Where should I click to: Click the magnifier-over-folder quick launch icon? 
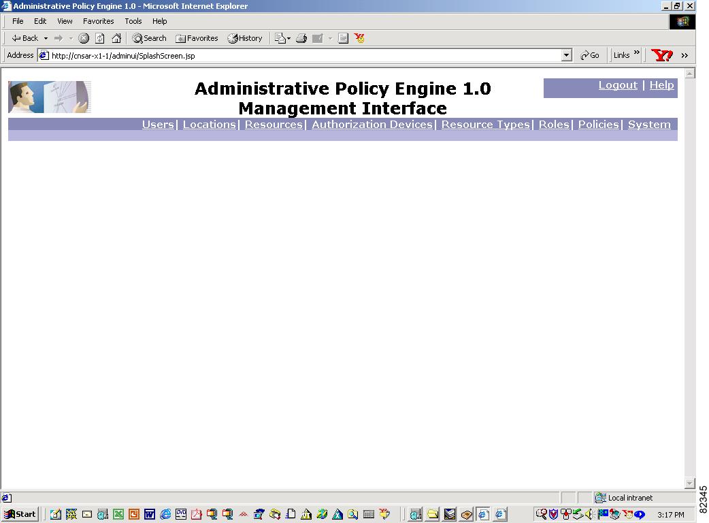click(352, 514)
